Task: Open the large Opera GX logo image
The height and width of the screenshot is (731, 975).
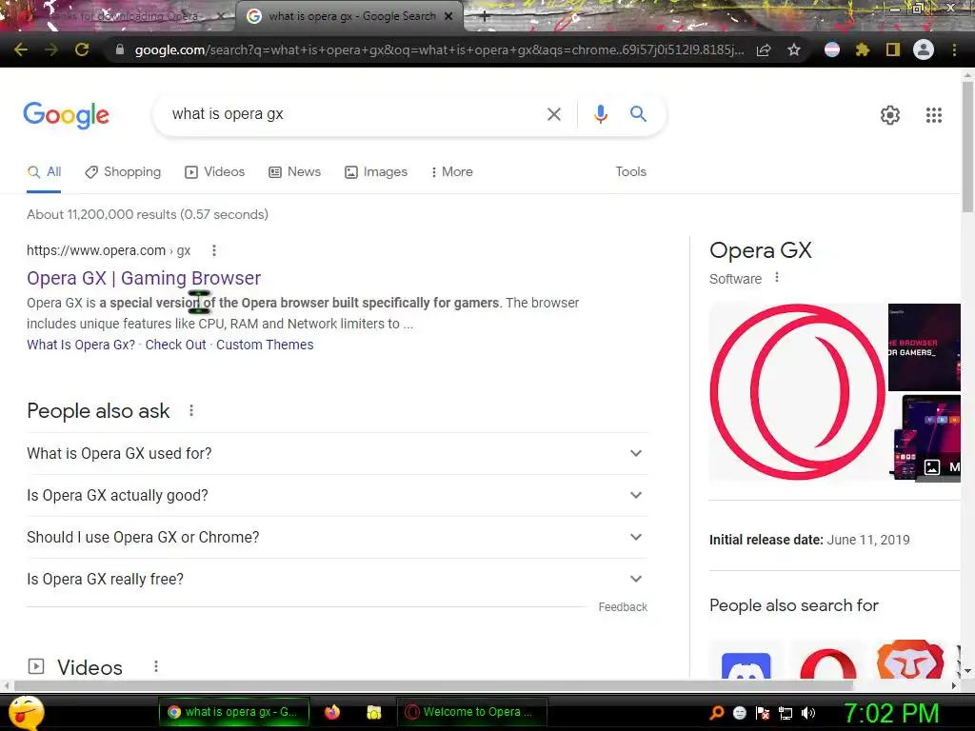Action: (x=798, y=392)
